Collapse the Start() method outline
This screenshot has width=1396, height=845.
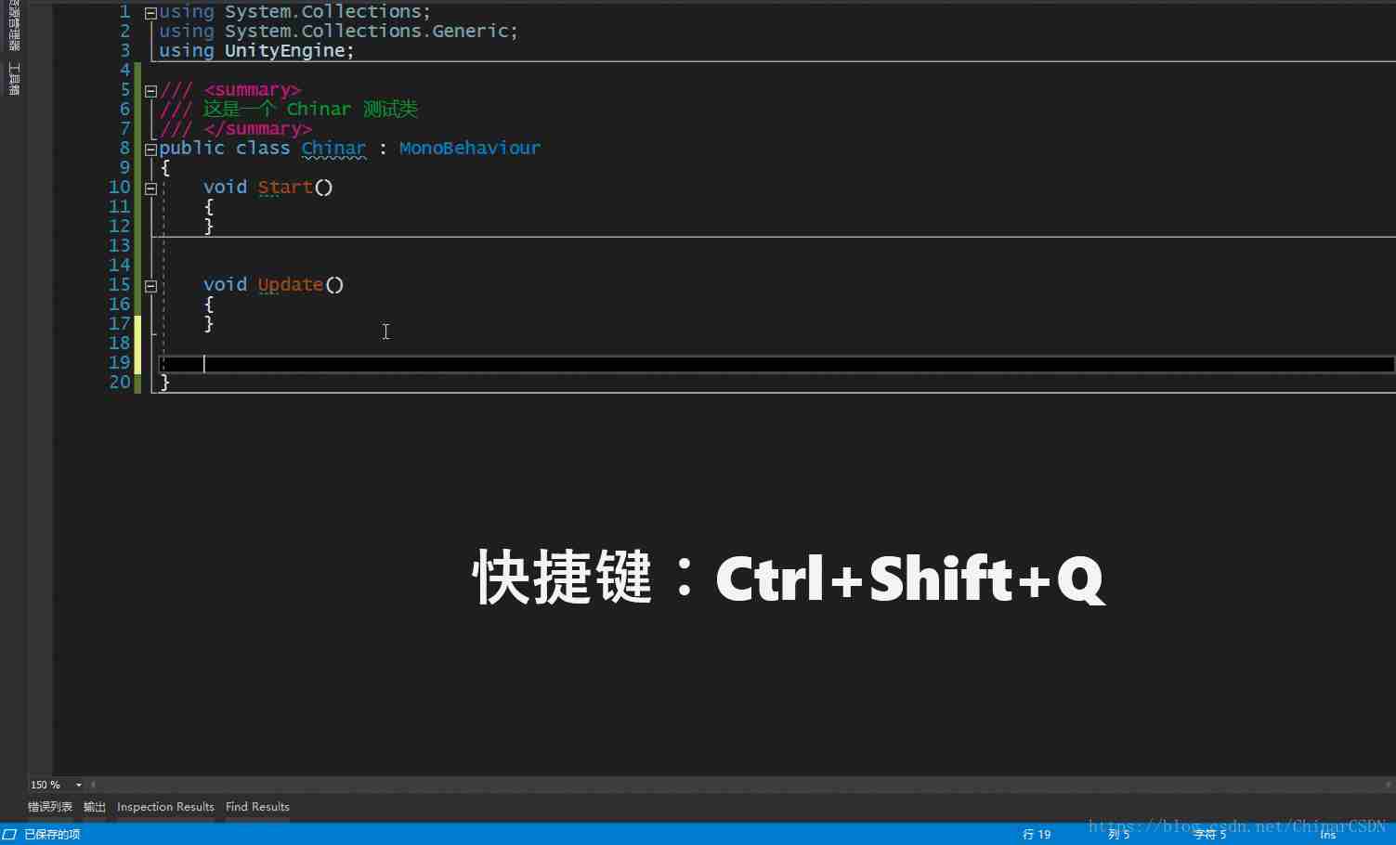[150, 188]
